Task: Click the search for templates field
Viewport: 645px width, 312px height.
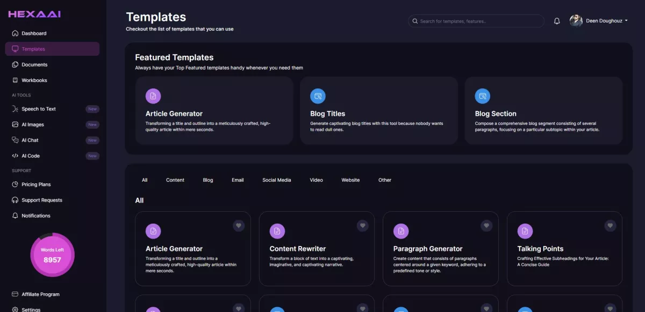Action: (x=476, y=20)
